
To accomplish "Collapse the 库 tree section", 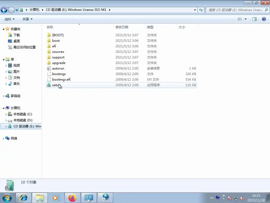I will coord(3,59).
